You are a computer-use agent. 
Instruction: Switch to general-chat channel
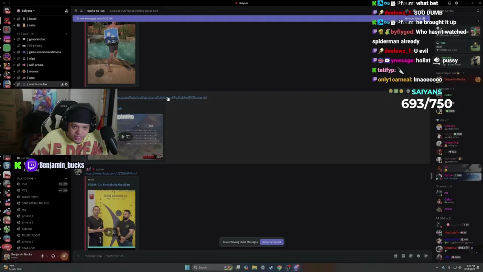click(42, 39)
